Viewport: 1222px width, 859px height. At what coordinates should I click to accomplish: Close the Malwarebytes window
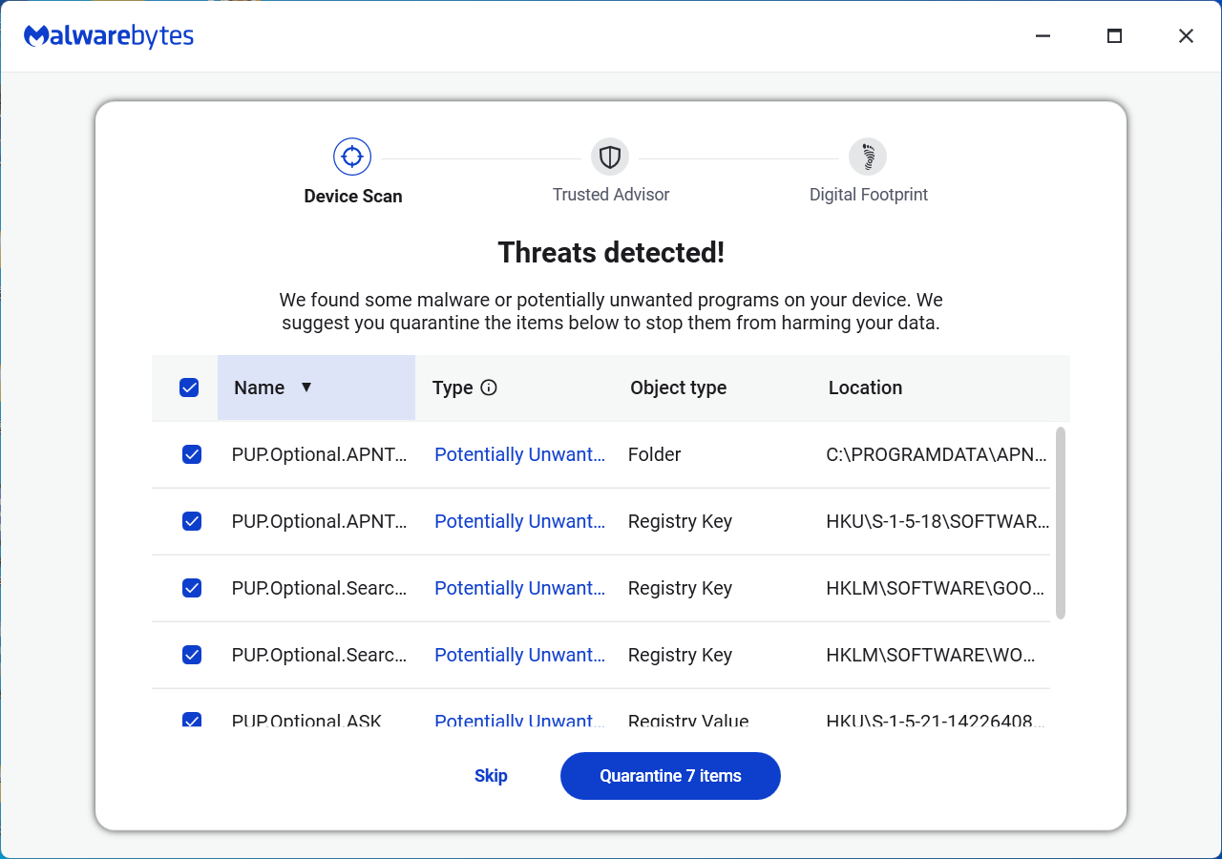(x=1186, y=36)
